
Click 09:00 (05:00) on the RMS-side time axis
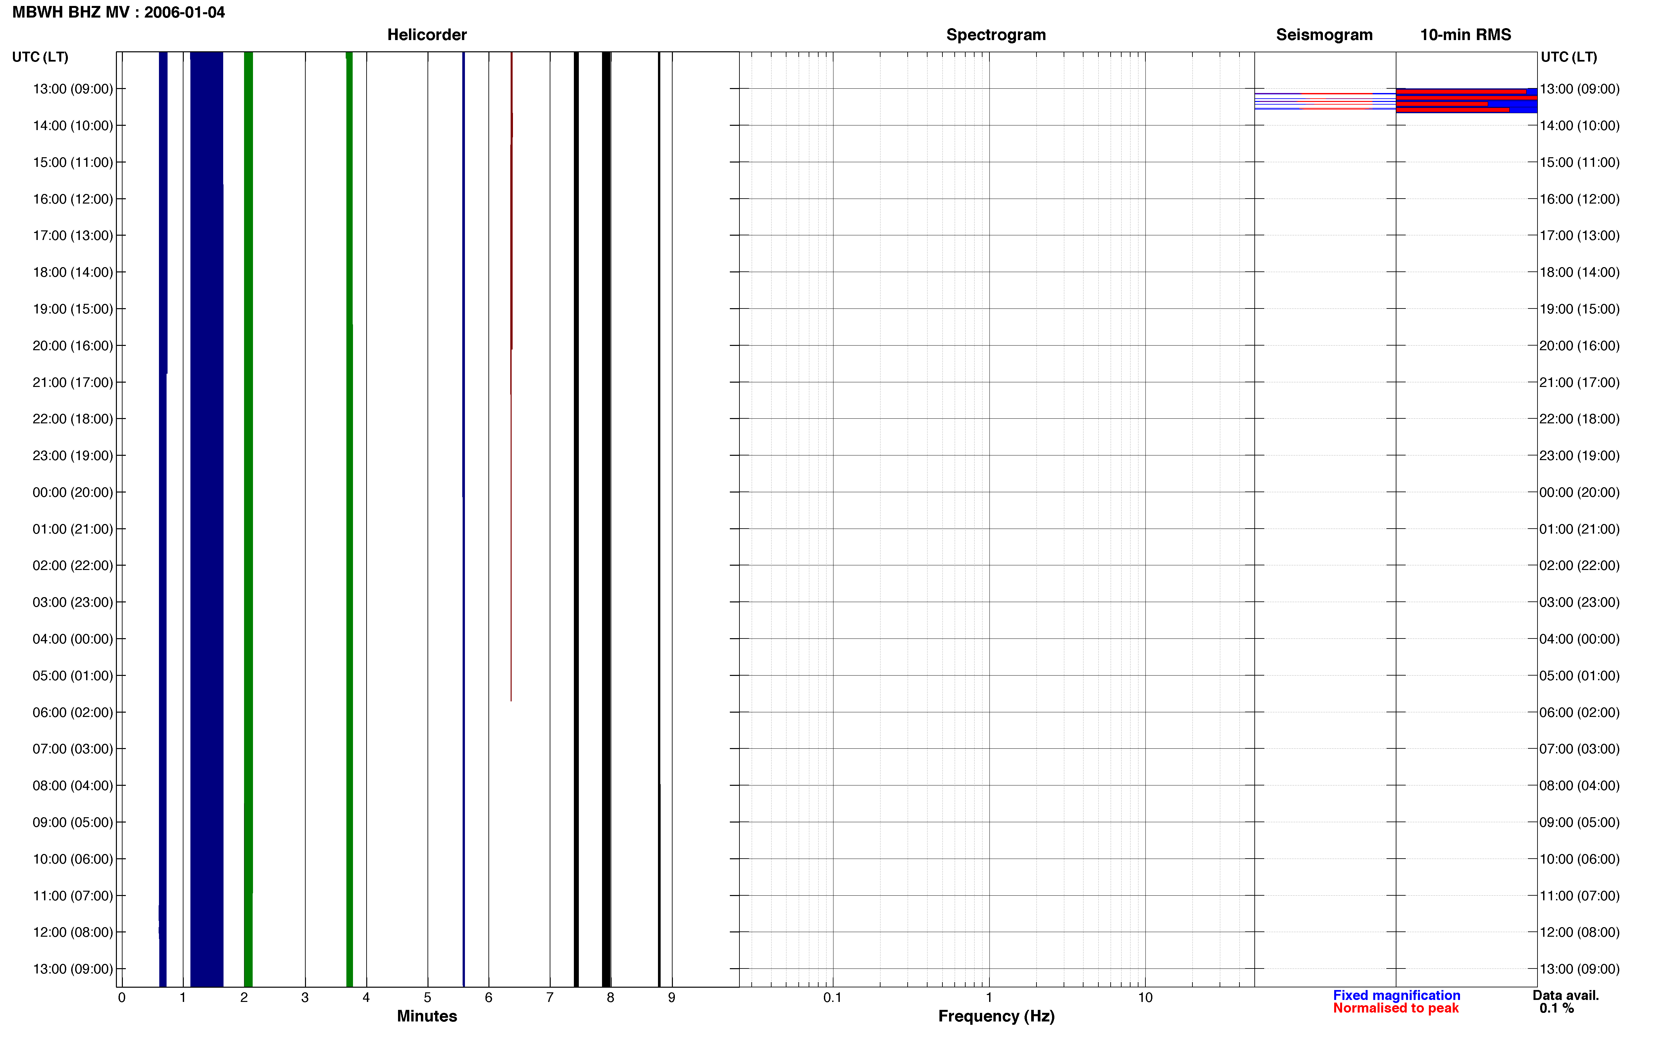click(1580, 823)
